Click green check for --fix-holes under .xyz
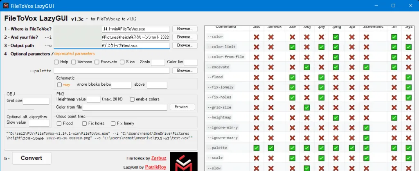This screenshot has height=171, width=419. [x=408, y=98]
